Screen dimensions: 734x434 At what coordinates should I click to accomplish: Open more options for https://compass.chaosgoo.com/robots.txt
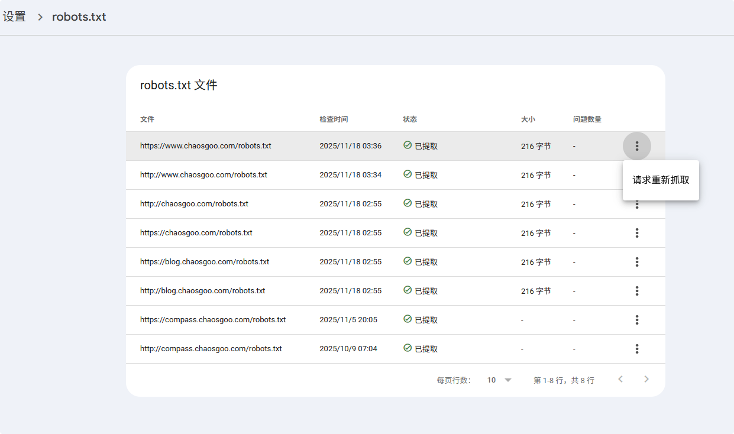636,320
